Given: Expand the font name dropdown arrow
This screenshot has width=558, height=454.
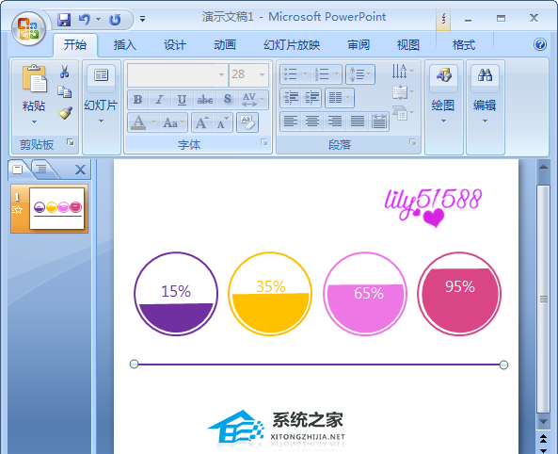Looking at the screenshot, I should click(x=221, y=74).
